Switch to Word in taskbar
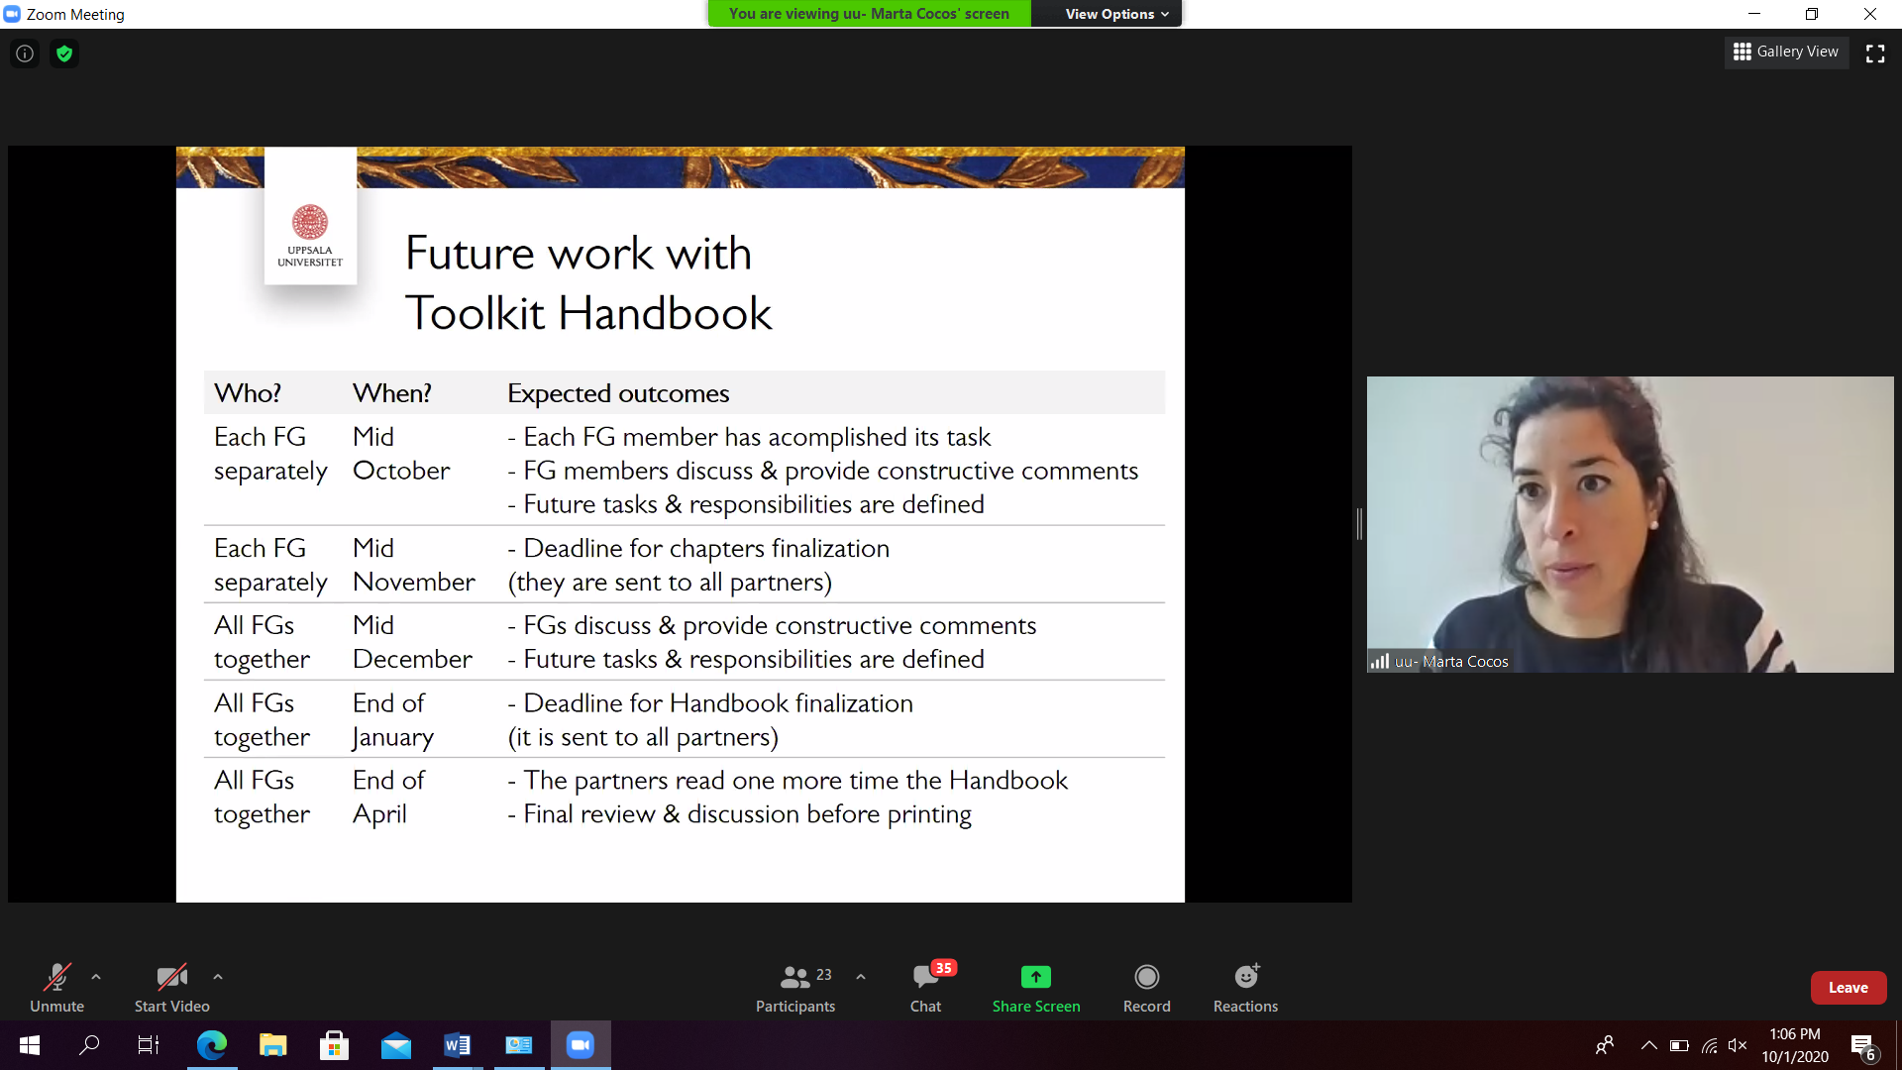Image resolution: width=1902 pixels, height=1070 pixels. (458, 1045)
